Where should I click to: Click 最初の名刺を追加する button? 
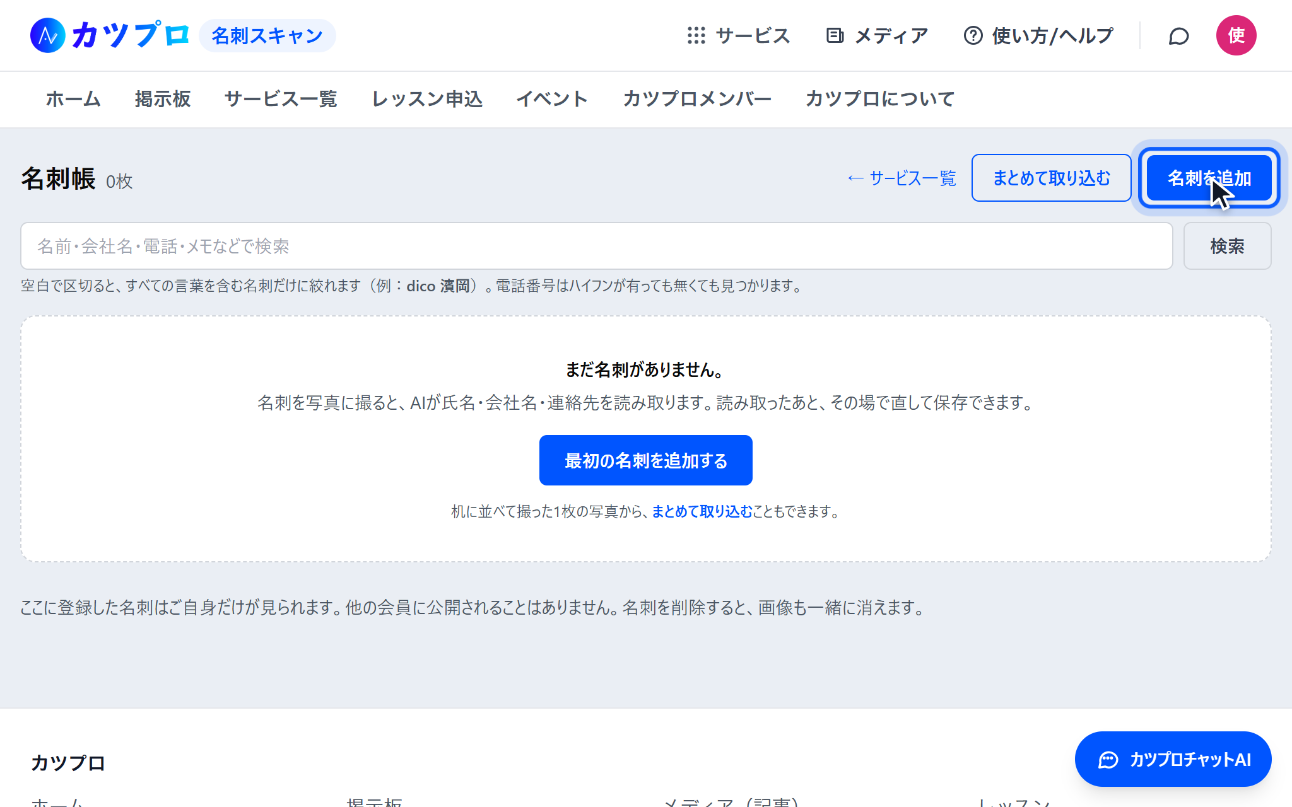click(x=645, y=460)
